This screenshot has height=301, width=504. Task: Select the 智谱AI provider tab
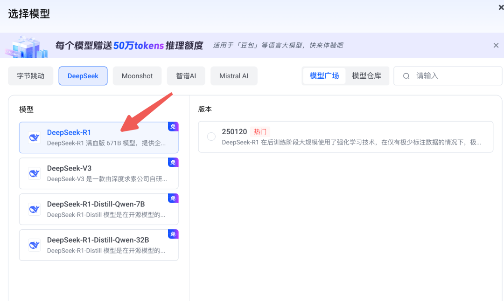pos(186,76)
